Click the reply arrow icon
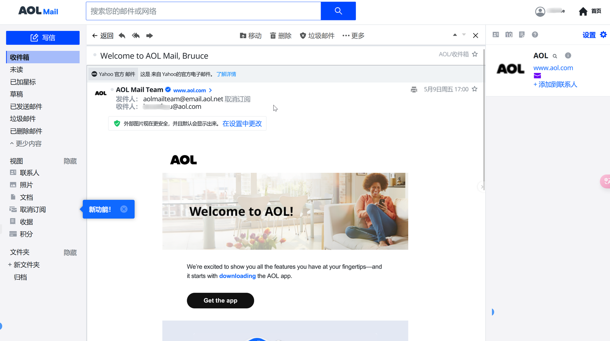 pos(122,36)
